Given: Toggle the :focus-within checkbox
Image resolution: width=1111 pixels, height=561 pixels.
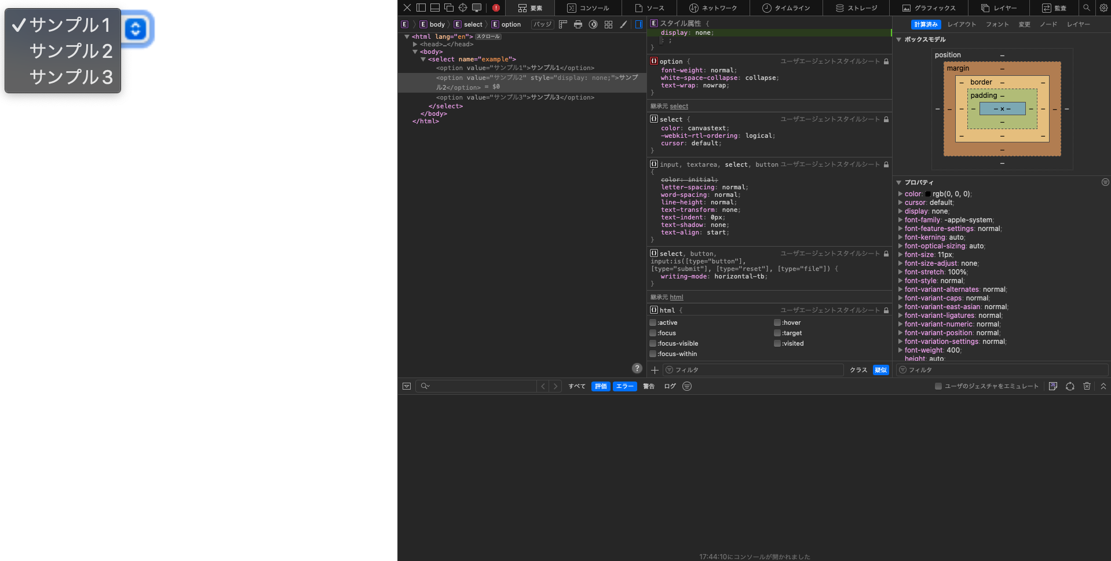Looking at the screenshot, I should (x=653, y=354).
